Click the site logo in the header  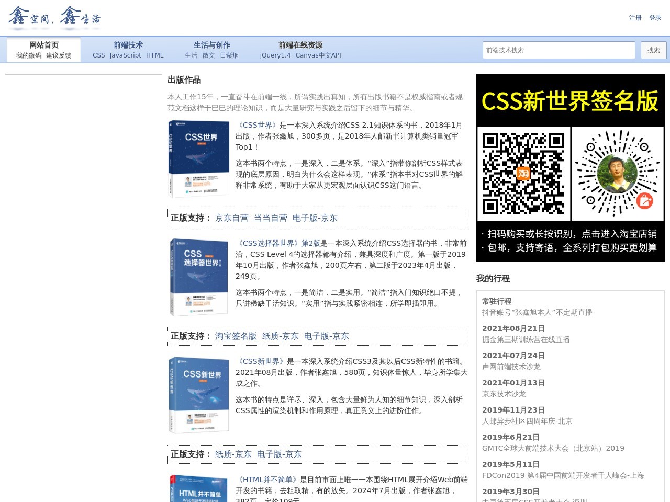(x=54, y=17)
